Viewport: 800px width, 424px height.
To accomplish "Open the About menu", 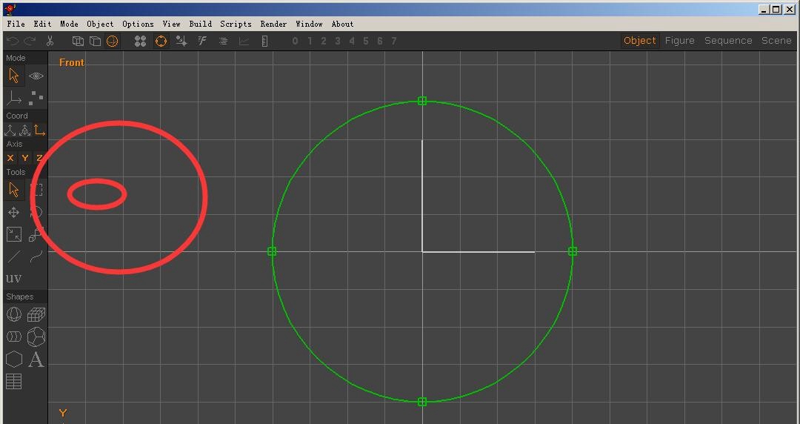I will tap(342, 24).
